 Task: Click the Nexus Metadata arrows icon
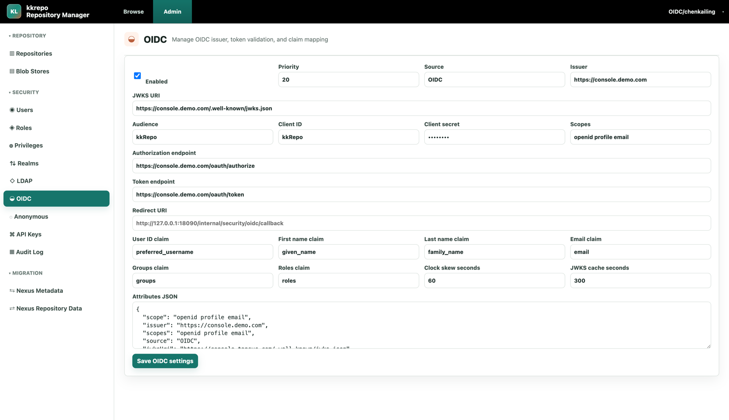click(x=12, y=291)
